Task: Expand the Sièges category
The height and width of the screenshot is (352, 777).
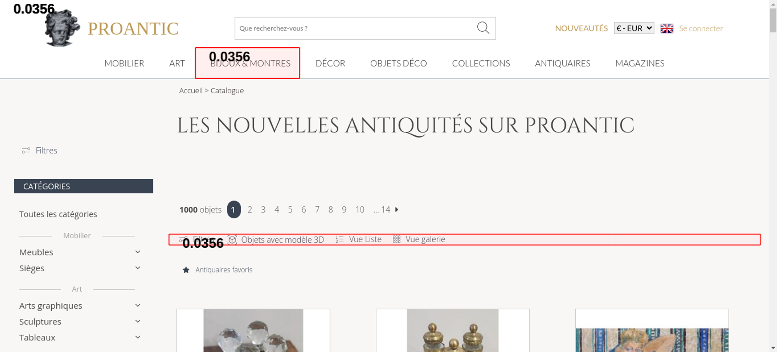Action: click(x=138, y=268)
